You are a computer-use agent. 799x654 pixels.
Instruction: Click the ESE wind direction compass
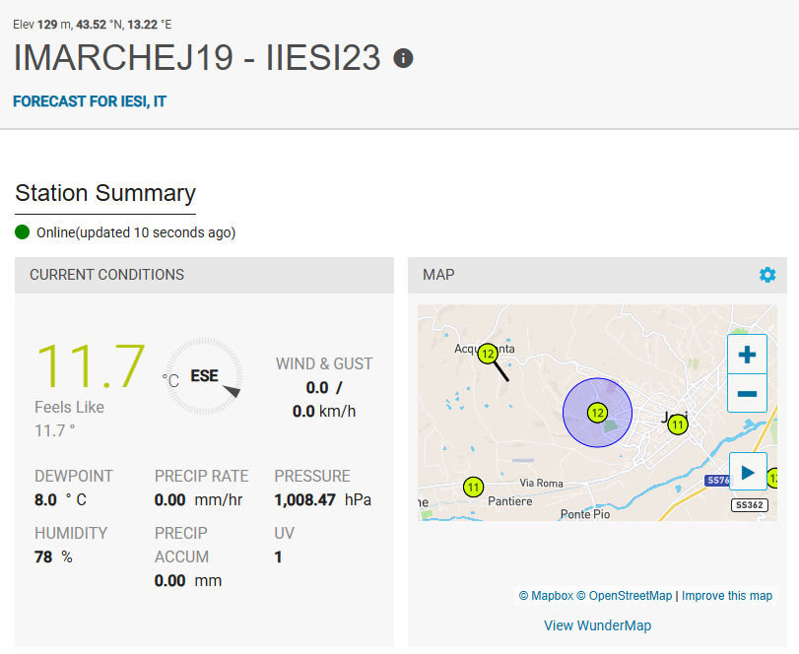click(205, 376)
